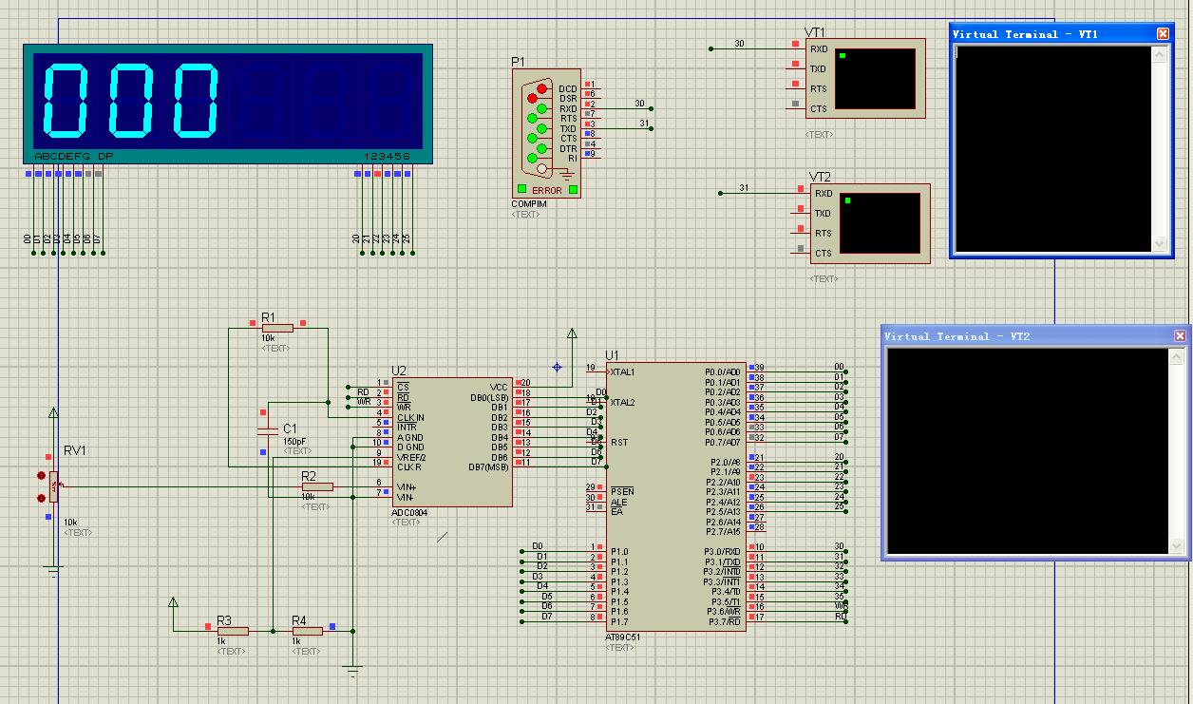This screenshot has height=704, width=1193.
Task: Close the Virtual Terminal - VT2 window
Action: 1180,335
